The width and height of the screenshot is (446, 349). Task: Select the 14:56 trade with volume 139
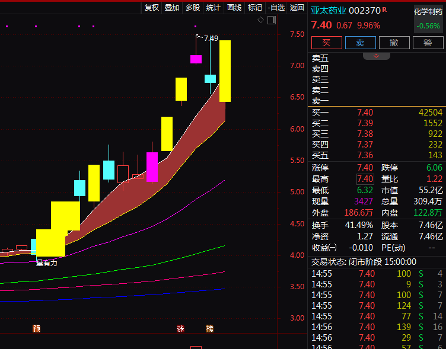tap(377, 327)
